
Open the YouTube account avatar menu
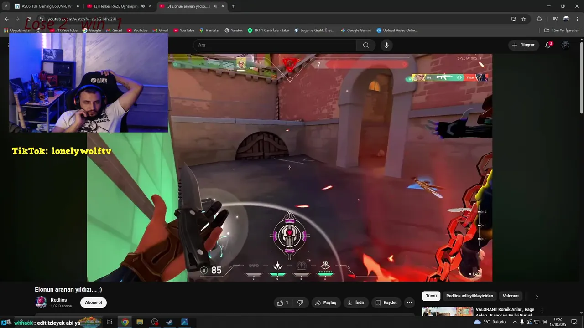[x=565, y=45]
